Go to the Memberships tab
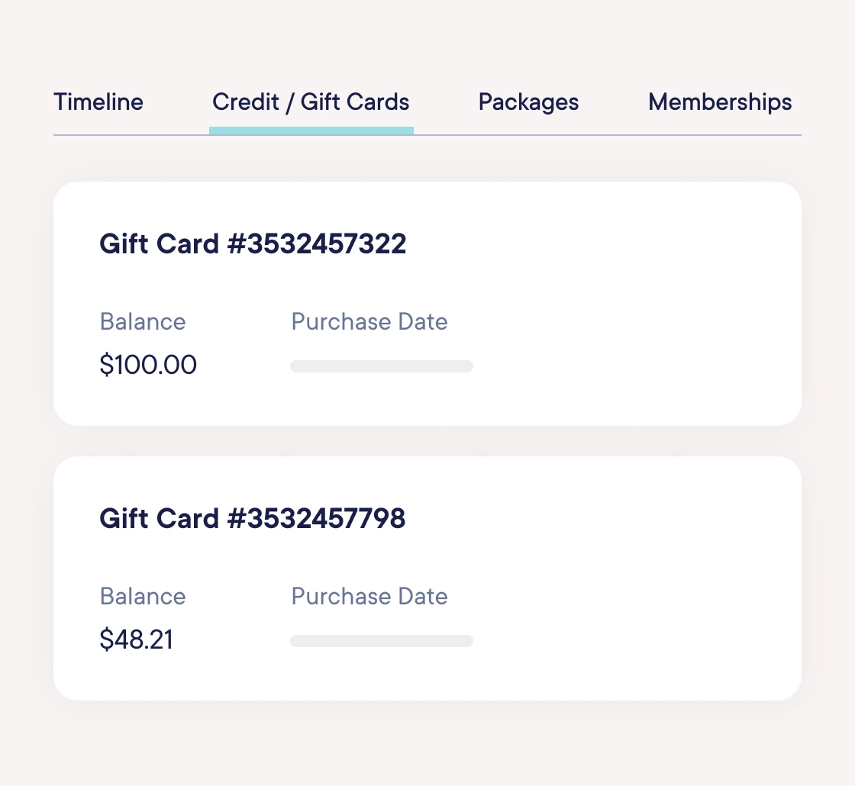The width and height of the screenshot is (855, 786). tap(720, 102)
